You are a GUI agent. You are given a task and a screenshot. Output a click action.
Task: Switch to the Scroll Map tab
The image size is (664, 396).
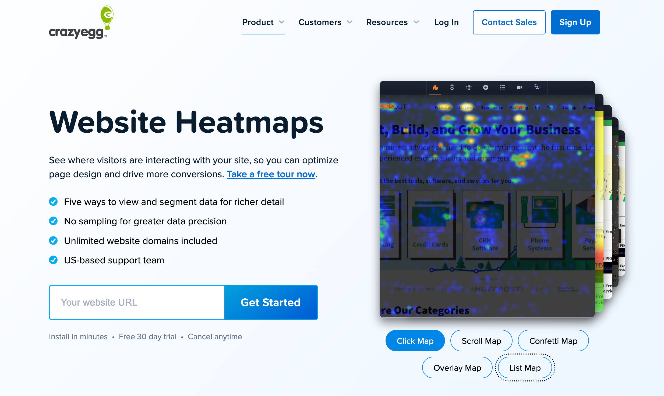[481, 341]
